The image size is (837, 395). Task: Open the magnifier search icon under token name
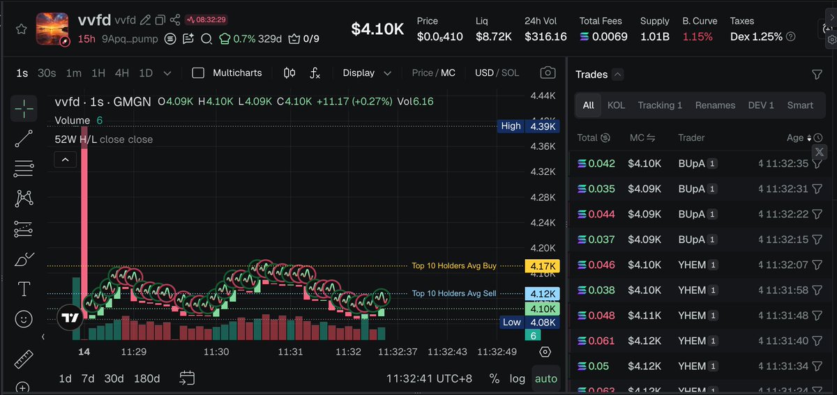[x=206, y=39]
